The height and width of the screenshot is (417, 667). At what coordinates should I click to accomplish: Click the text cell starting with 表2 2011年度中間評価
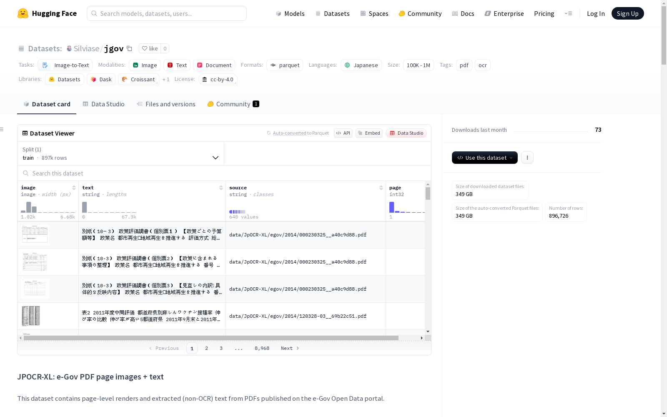pyautogui.click(x=152, y=316)
